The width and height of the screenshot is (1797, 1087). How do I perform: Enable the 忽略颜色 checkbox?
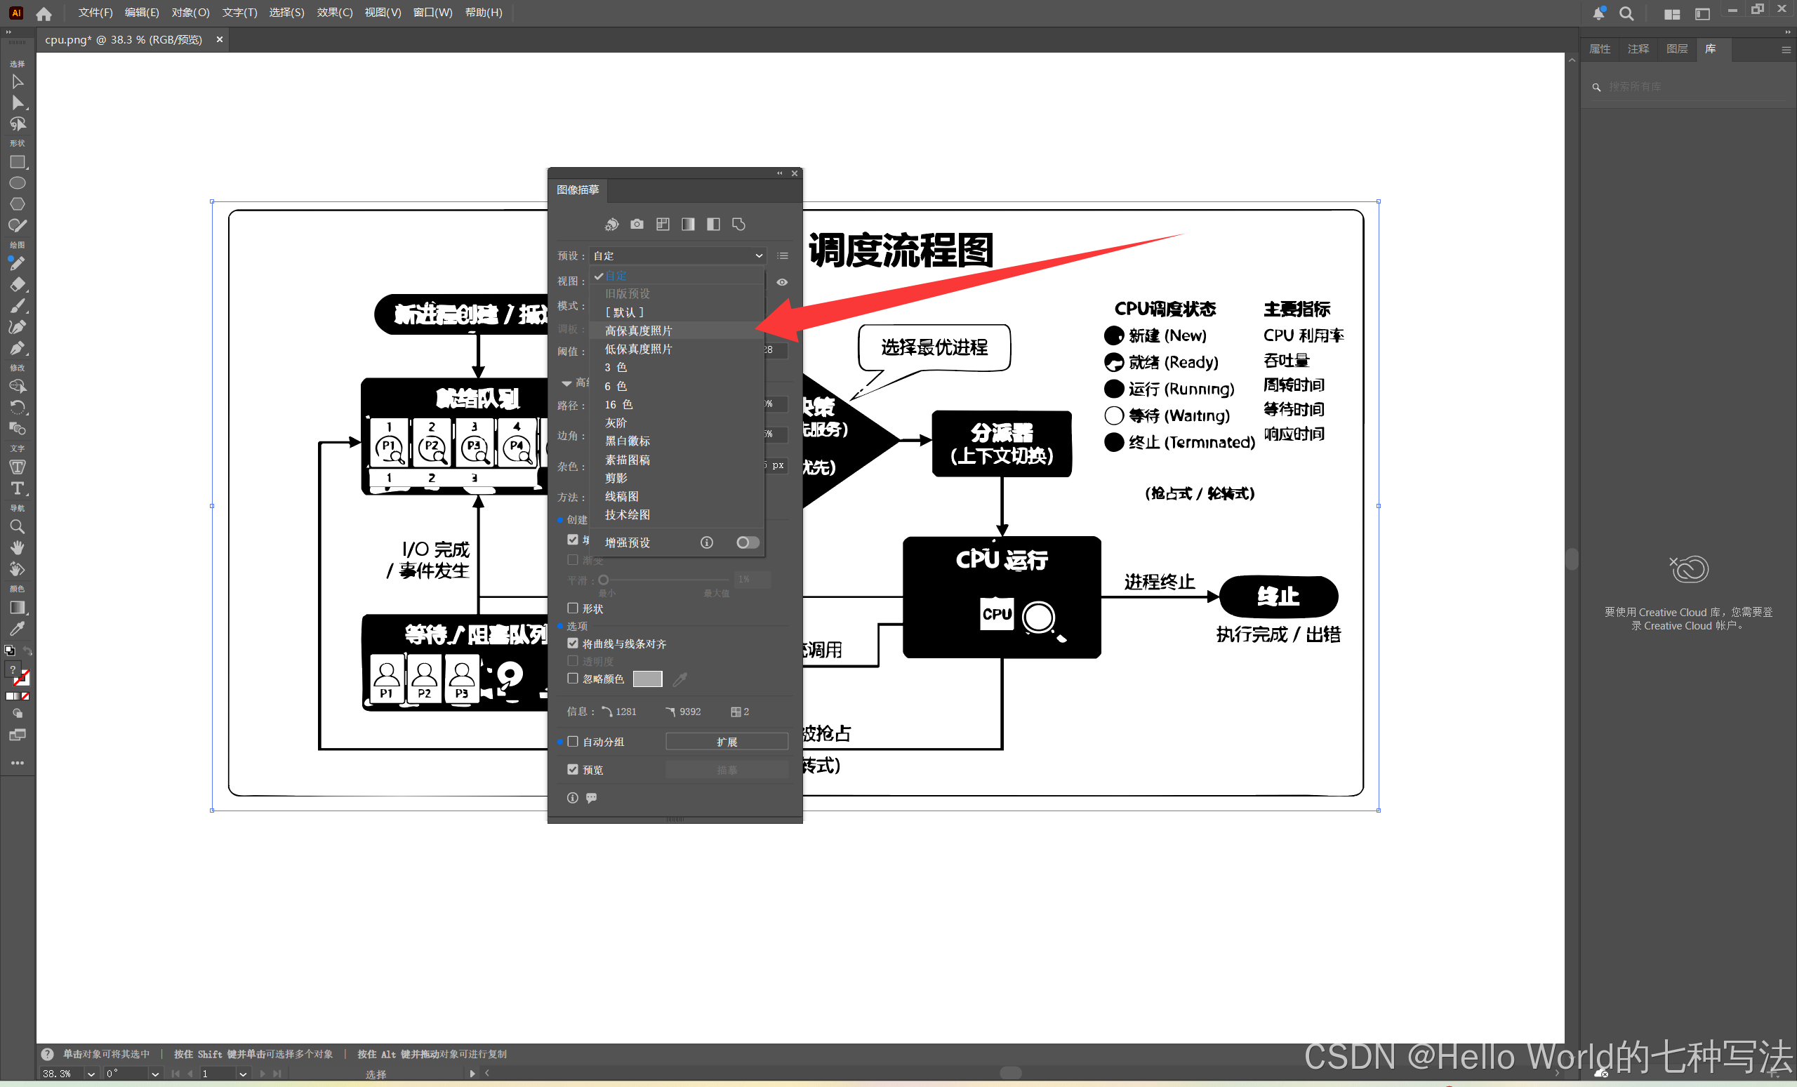(x=573, y=678)
